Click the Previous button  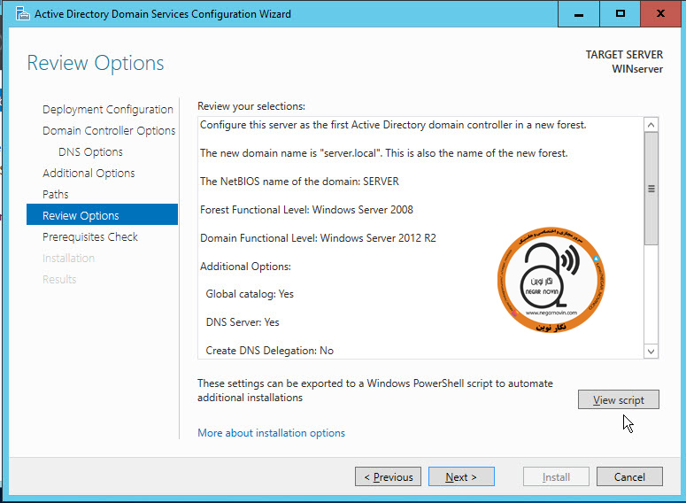(388, 476)
